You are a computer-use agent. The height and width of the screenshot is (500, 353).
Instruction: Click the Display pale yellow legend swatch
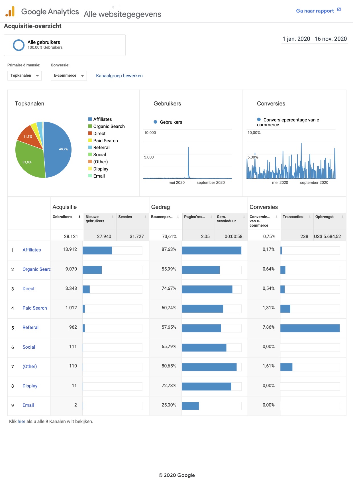pyautogui.click(x=90, y=169)
